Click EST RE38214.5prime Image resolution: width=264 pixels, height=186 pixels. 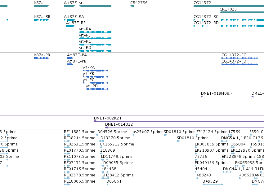click(x=67, y=141)
